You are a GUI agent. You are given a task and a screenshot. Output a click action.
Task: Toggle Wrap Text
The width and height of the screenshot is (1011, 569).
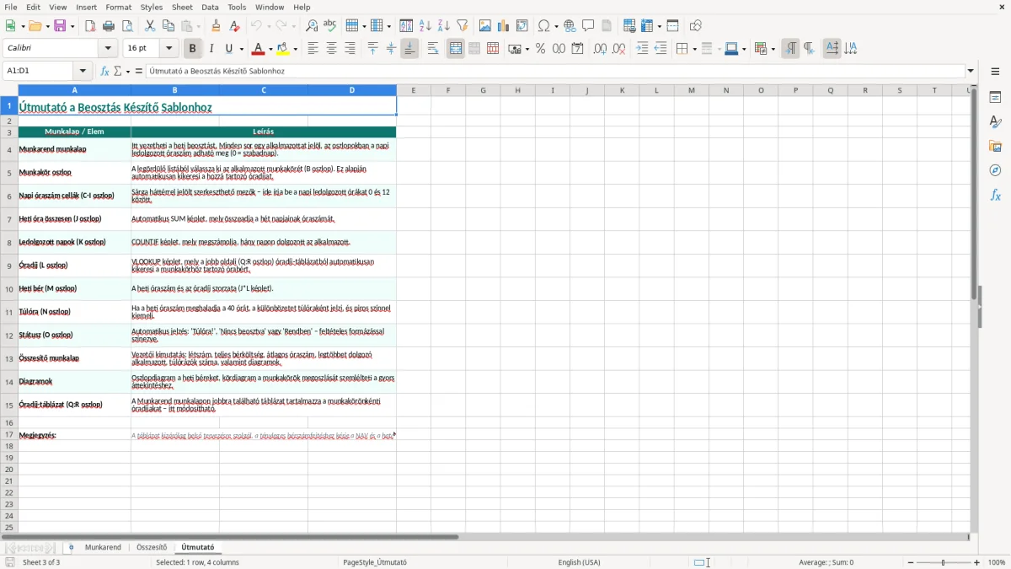(x=433, y=49)
